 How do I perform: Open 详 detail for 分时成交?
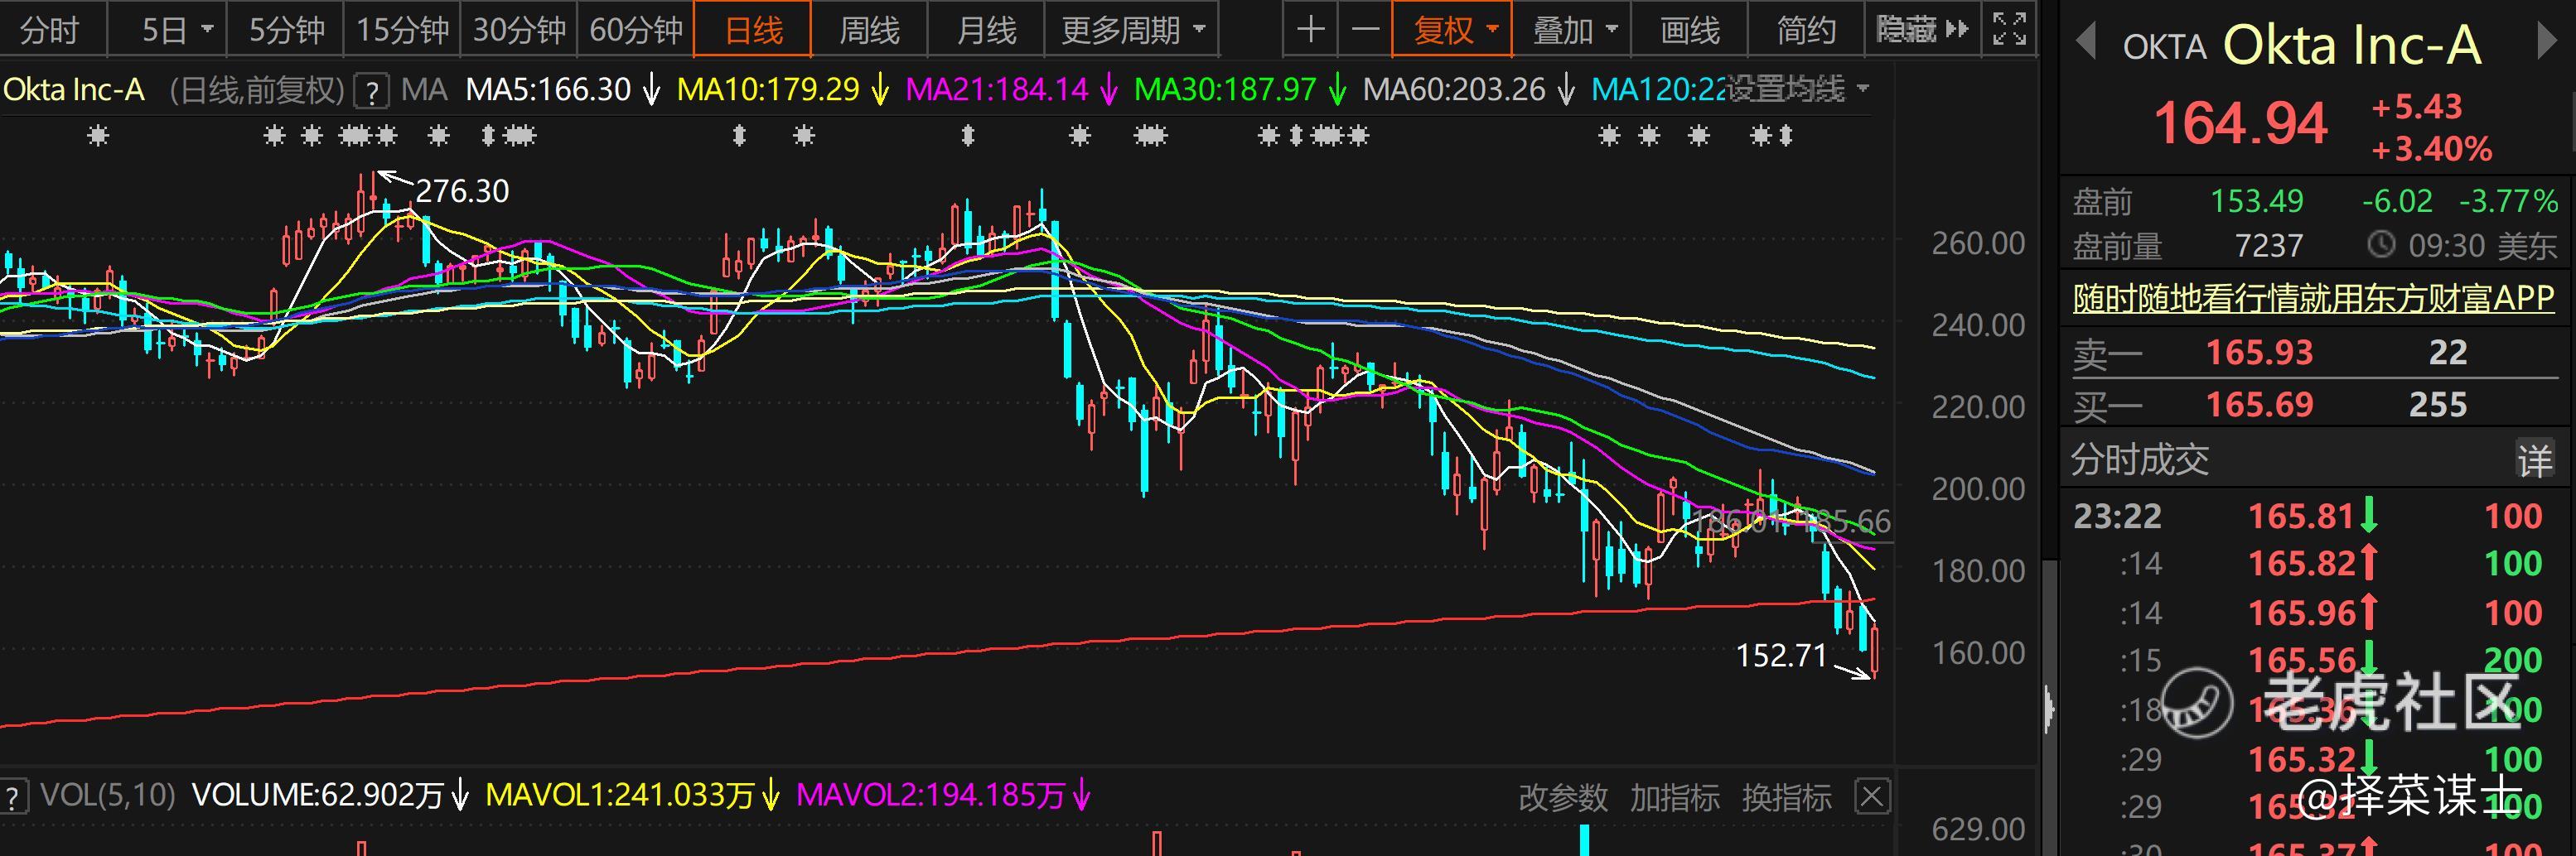(x=2535, y=459)
